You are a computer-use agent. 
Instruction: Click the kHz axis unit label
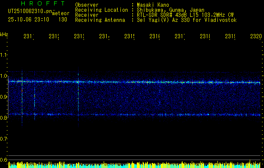pos(4,34)
